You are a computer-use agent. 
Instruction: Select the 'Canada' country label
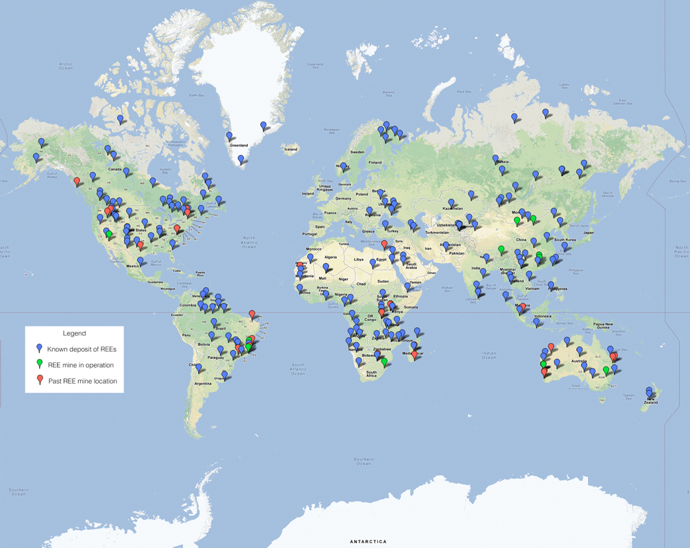115,169
